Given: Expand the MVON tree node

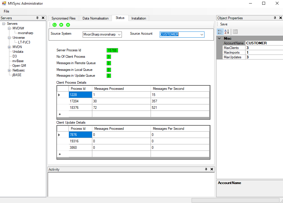Looking at the screenshot, I should [9, 47].
